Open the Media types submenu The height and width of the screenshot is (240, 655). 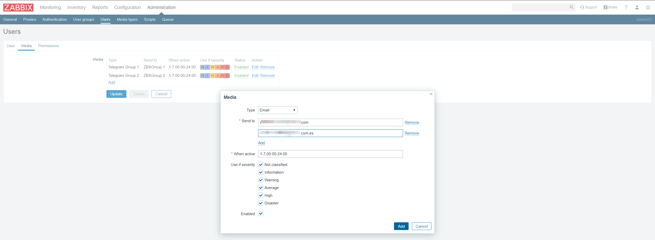point(127,19)
